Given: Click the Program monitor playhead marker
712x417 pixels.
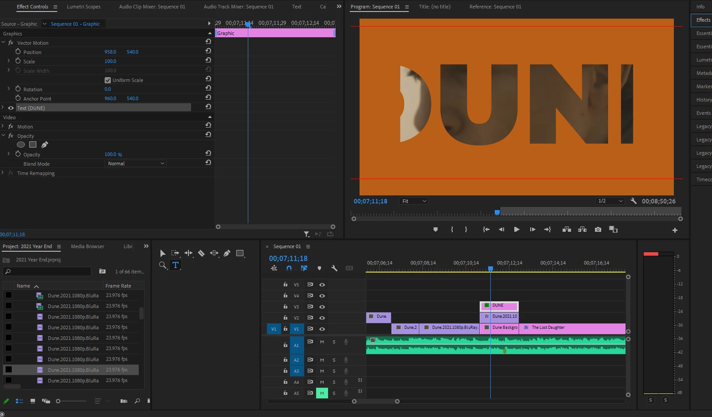Looking at the screenshot, I should point(497,212).
